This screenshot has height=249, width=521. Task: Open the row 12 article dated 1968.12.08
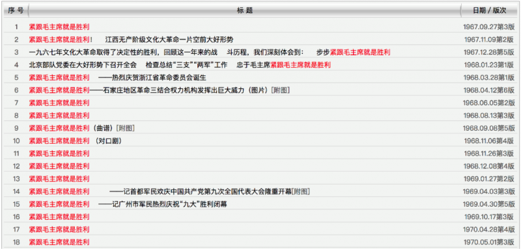coord(59,166)
